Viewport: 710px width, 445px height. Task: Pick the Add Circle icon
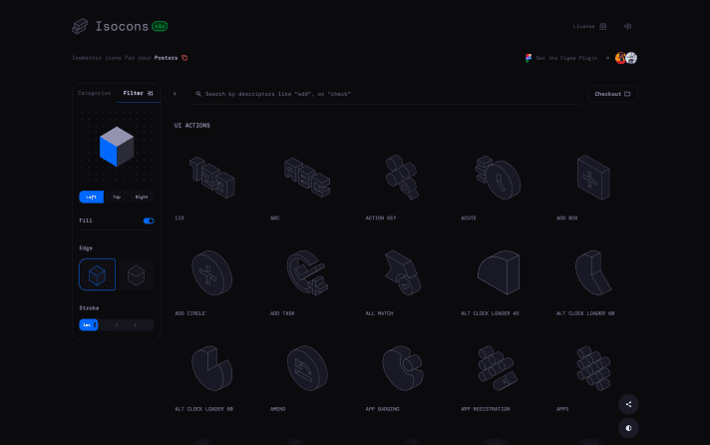tap(212, 272)
